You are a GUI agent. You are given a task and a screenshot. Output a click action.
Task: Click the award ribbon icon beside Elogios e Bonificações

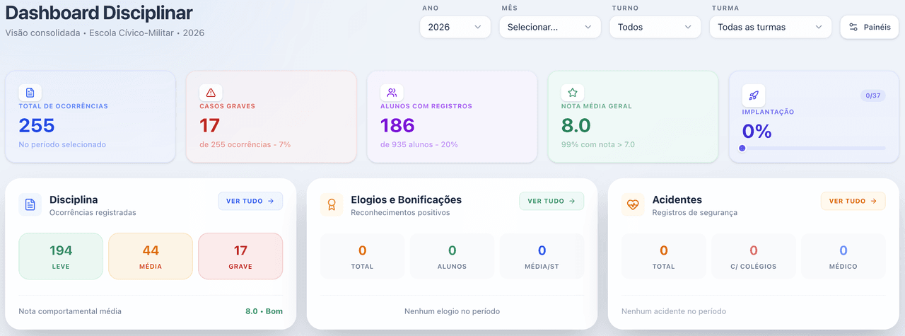(x=332, y=204)
